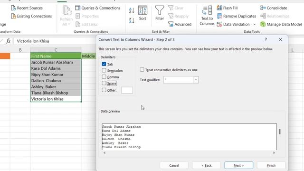Click the data preview vertical scrollbar
Viewport: 304px width, 171px height.
[x=280, y=132]
